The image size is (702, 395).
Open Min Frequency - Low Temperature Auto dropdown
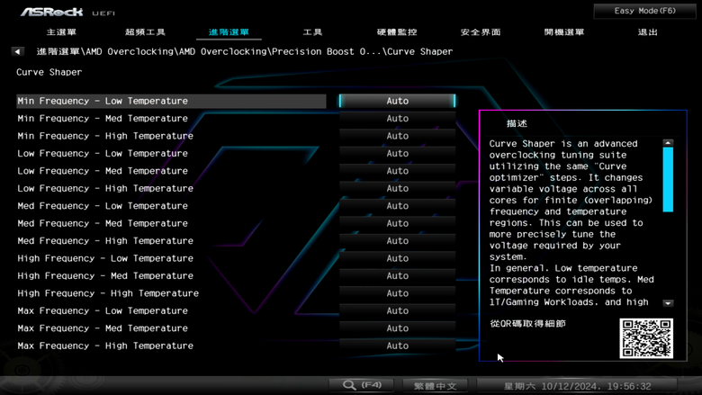tap(398, 101)
